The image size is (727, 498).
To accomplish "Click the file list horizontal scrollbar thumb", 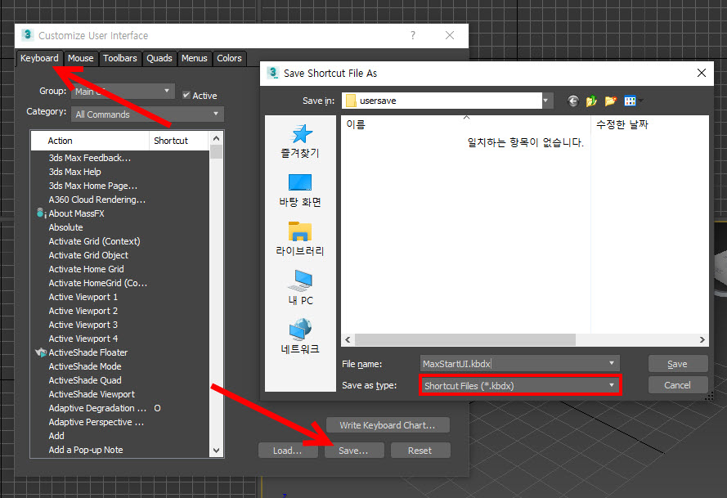I will click(465, 340).
